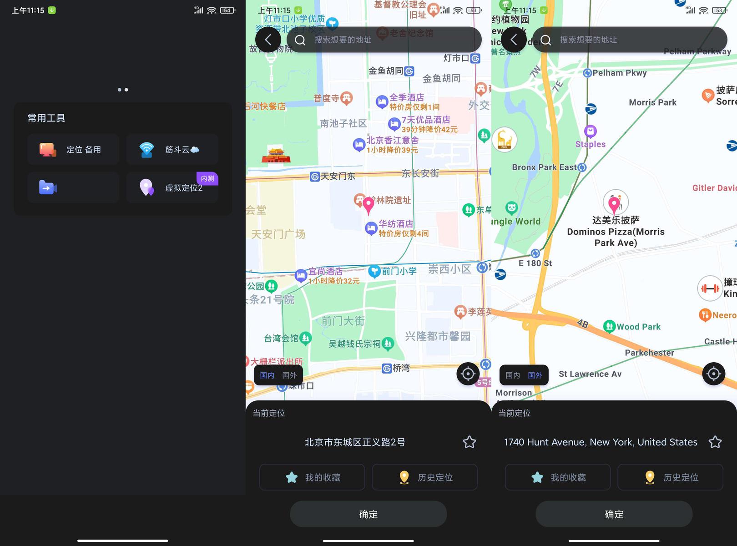Favorite the 北京市东城区正义路2号 address
The width and height of the screenshot is (737, 546).
pos(469,442)
